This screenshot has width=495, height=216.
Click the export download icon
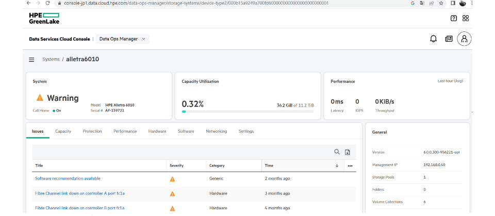click(x=348, y=152)
